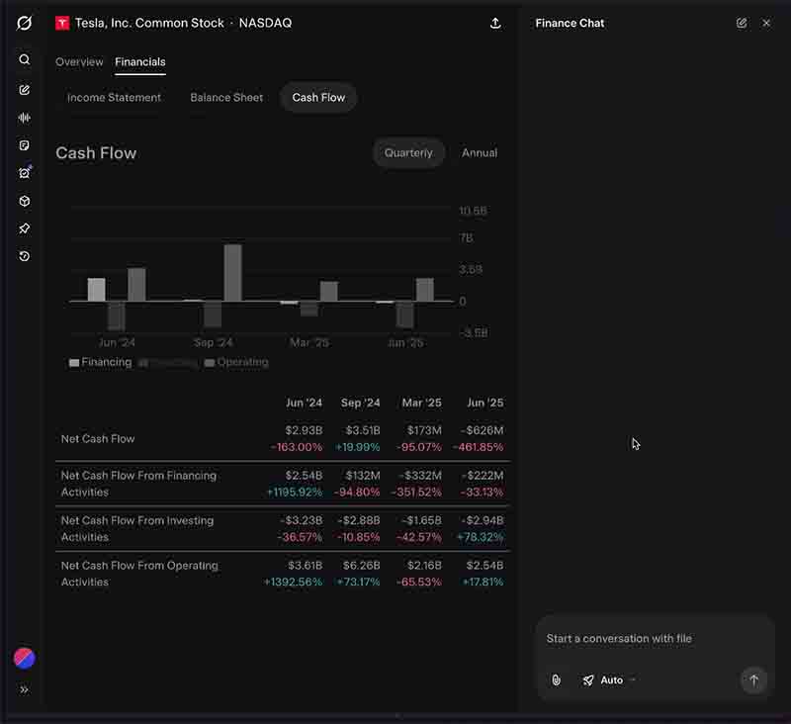Viewport: 791px width, 724px height.
Task: Click the +1195.92% financing change value
Action: pyautogui.click(x=294, y=492)
